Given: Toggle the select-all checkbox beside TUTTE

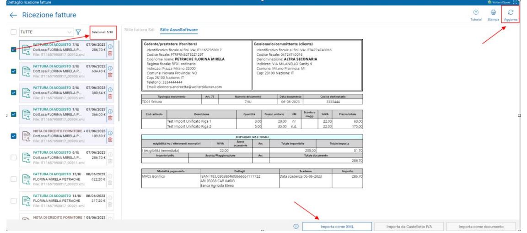Looking at the screenshot, I should (x=13, y=33).
